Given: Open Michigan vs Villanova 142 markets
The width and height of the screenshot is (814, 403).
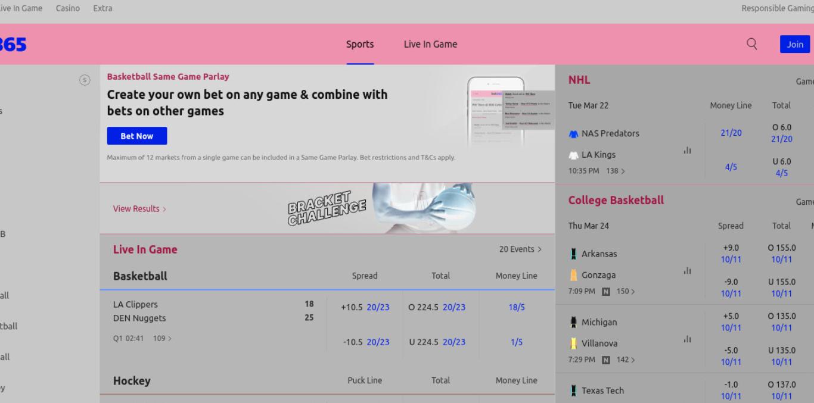Looking at the screenshot, I should tap(625, 360).
